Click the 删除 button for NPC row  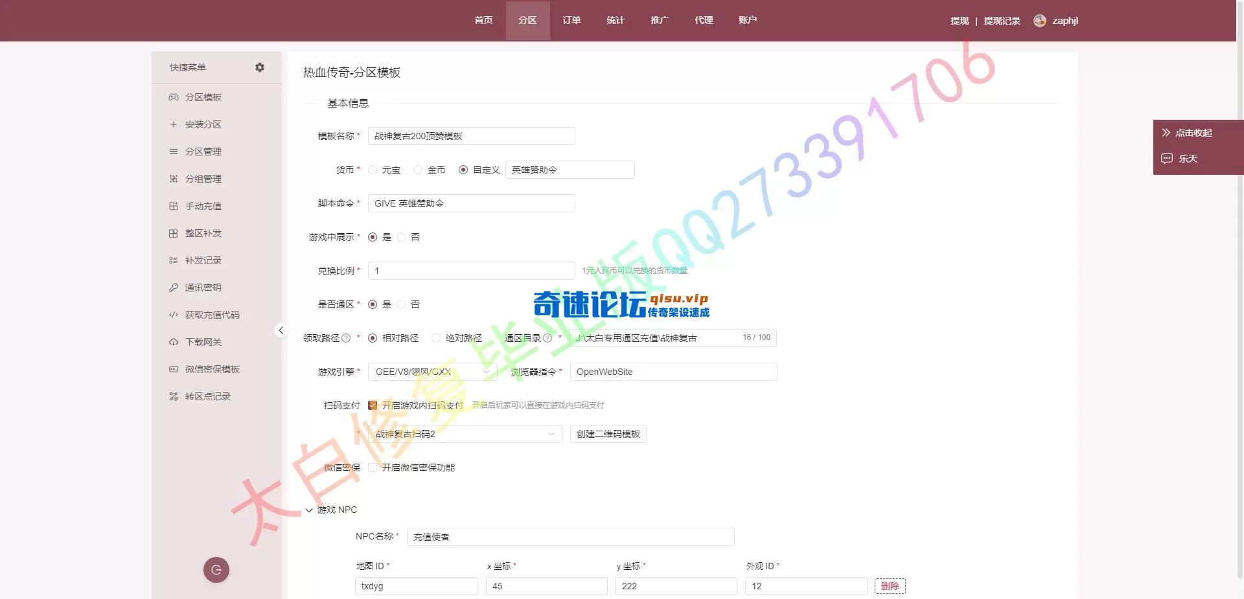(890, 586)
